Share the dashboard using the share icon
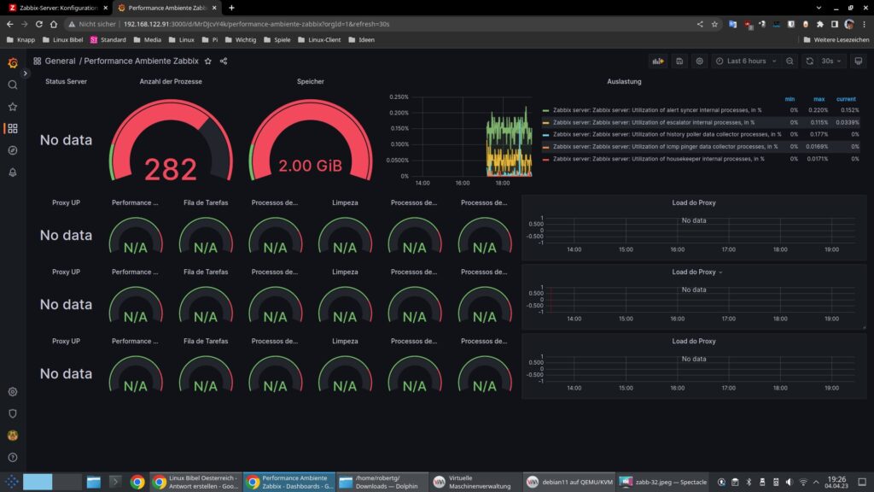This screenshot has width=874, height=492. 224,61
